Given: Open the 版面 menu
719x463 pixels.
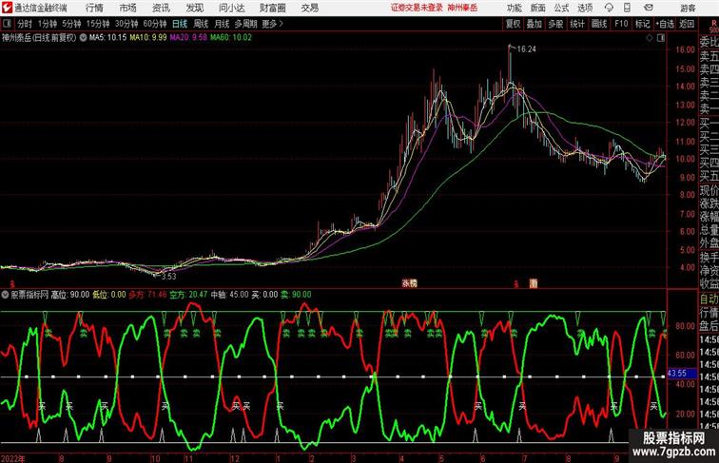Looking at the screenshot, I should click(x=537, y=8).
